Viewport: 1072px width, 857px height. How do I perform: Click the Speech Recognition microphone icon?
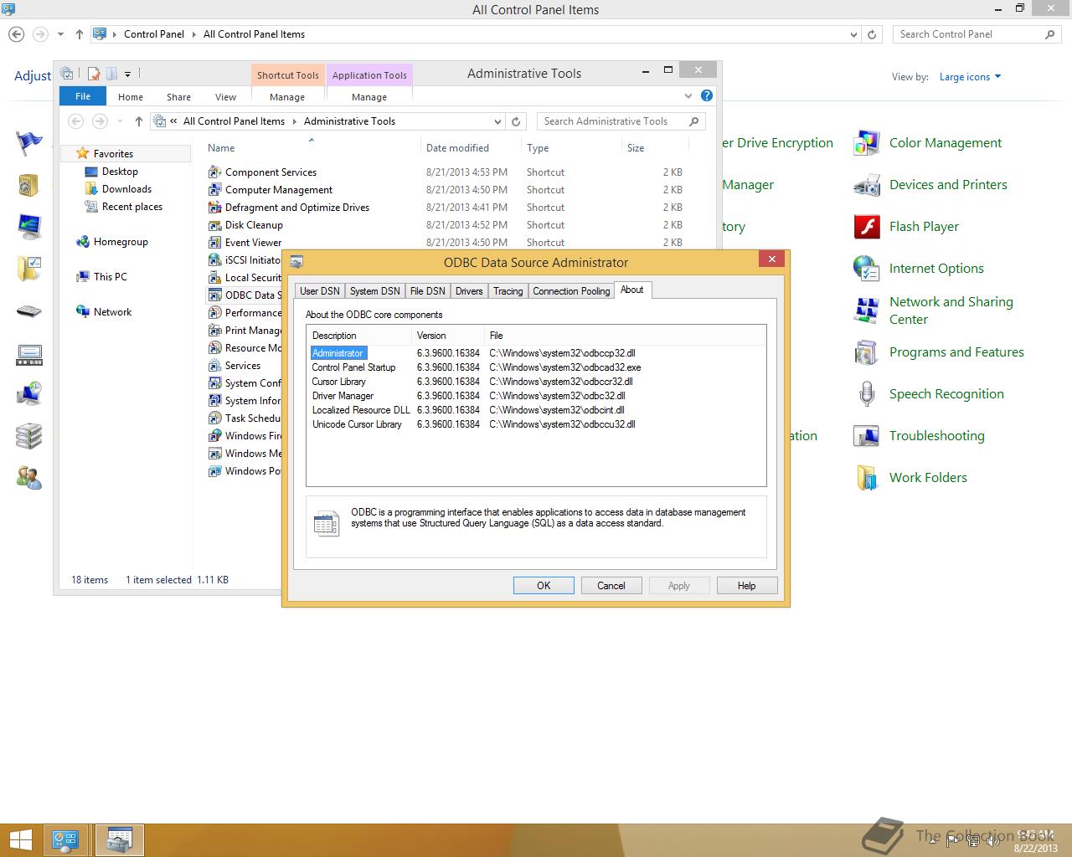(x=867, y=394)
